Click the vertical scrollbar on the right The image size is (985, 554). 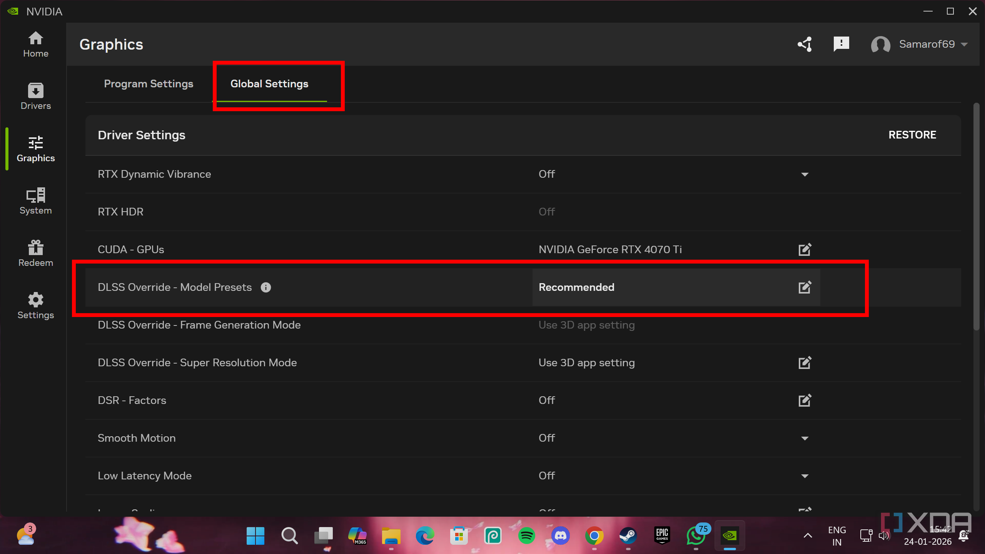976,215
